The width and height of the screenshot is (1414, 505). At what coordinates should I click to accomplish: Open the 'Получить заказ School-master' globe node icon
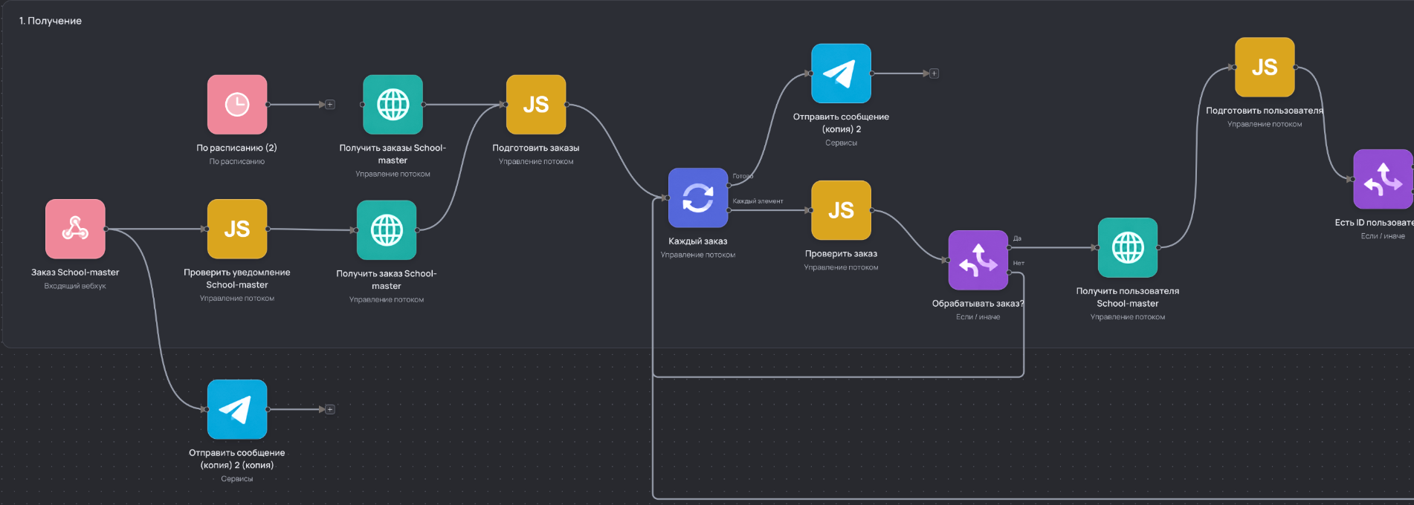click(x=387, y=230)
